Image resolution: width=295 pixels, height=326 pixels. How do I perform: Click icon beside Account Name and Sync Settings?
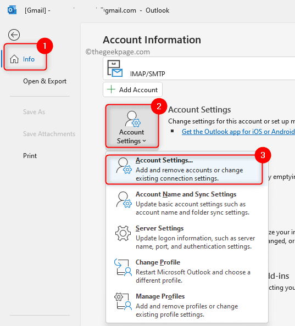coord(124,200)
